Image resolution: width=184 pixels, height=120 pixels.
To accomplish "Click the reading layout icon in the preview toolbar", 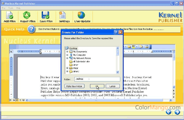I will tap(147, 47).
